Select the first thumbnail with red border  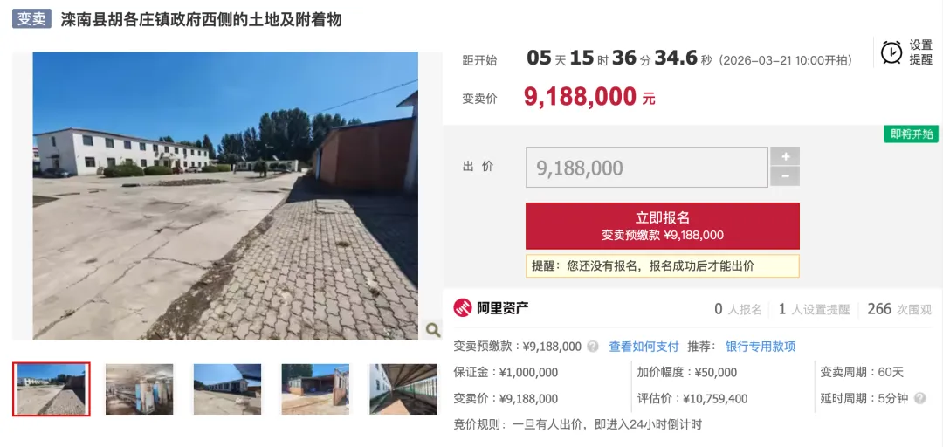point(52,389)
